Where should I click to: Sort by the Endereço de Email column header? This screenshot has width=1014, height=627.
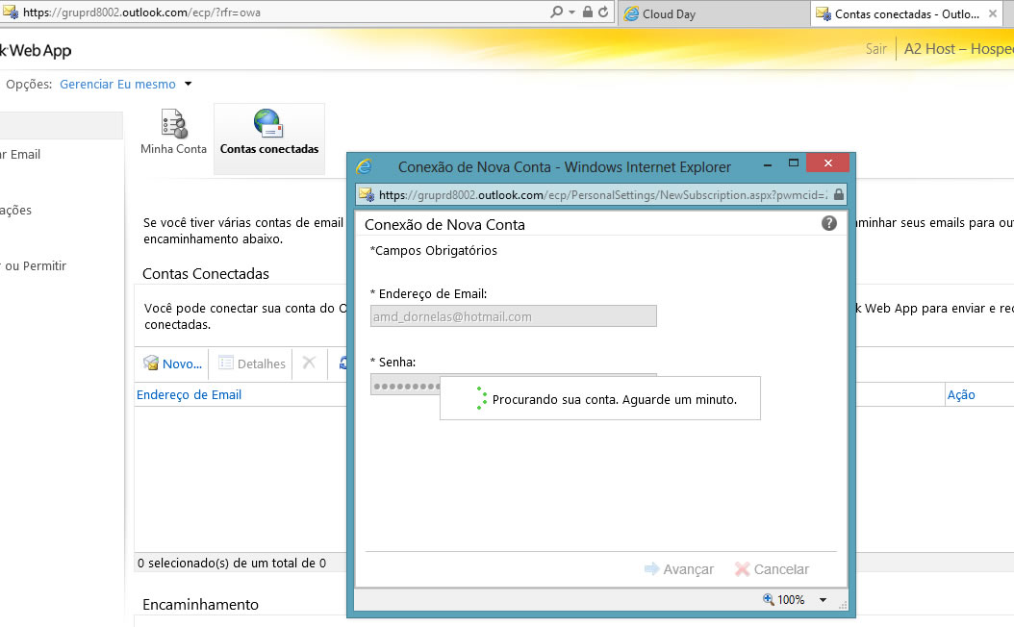point(190,394)
